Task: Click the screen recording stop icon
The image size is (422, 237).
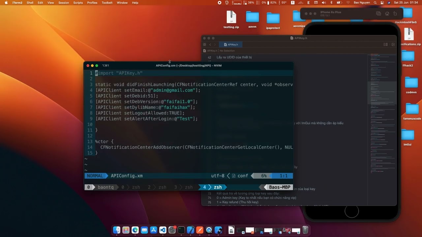Action: coord(220,3)
